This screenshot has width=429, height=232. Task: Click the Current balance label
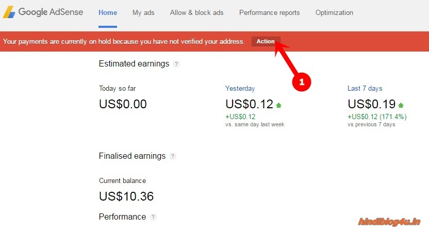click(122, 181)
